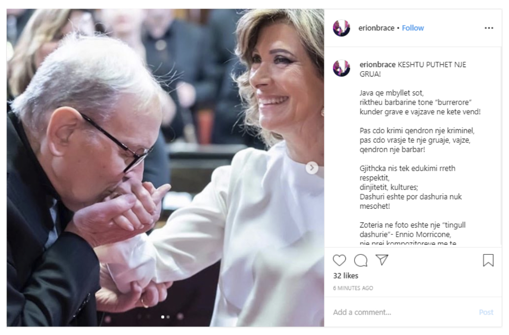
Task: Focus the Add a comment field
Action: 403,312
